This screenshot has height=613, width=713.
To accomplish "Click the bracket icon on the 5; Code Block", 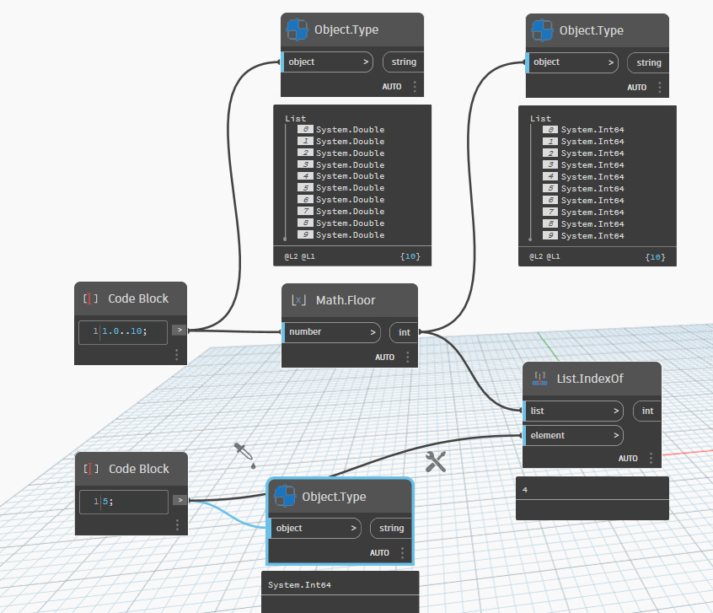I will 91,469.
